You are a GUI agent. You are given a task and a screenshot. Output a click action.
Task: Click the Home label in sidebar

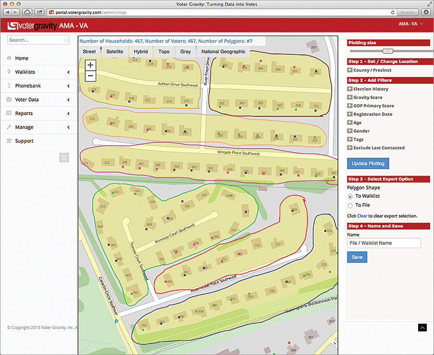coord(22,58)
